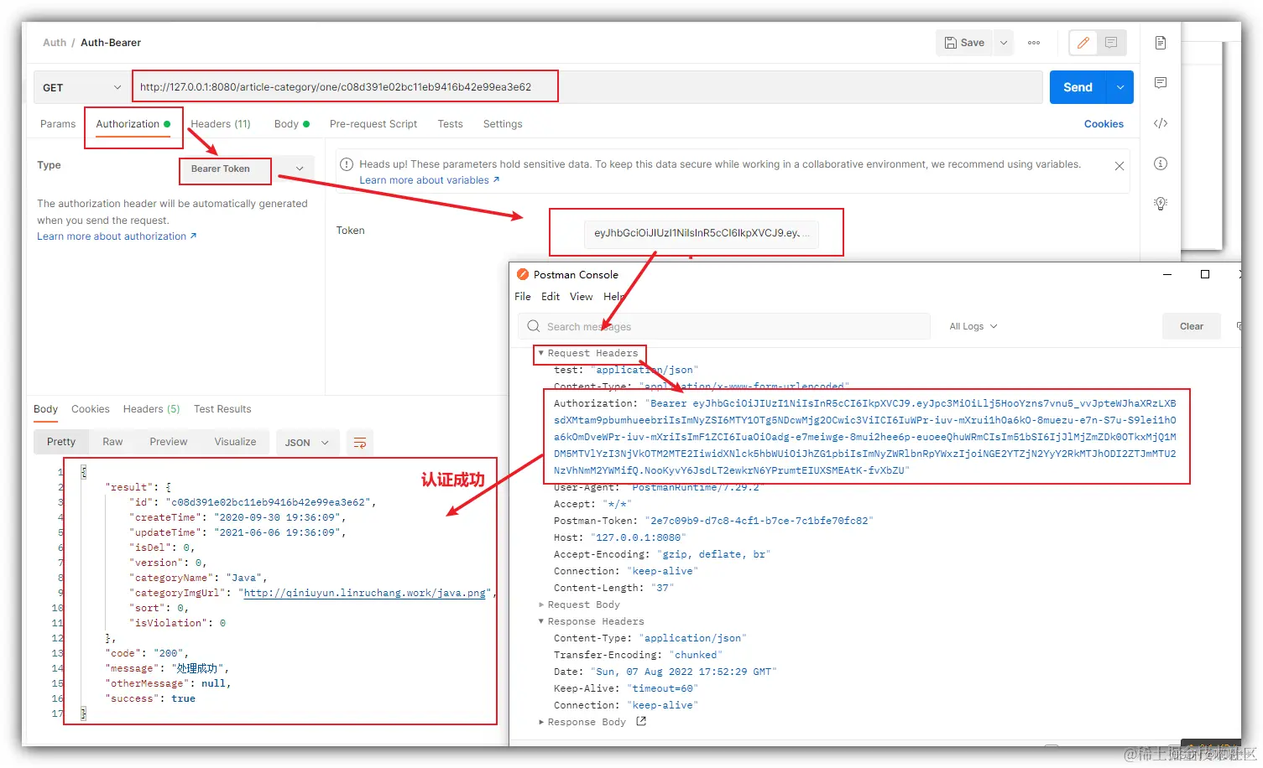Minimize the Postman Console window
1263x768 pixels.
point(1167,274)
